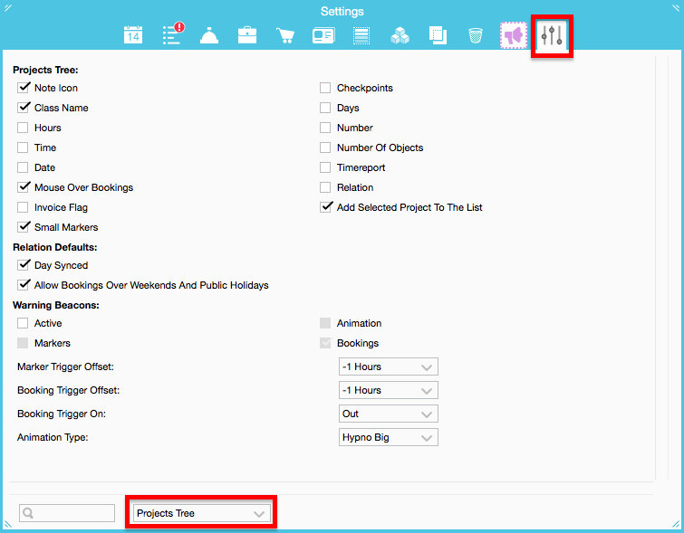Click the Relation Defaults: heading
The image size is (684, 533).
pos(55,247)
